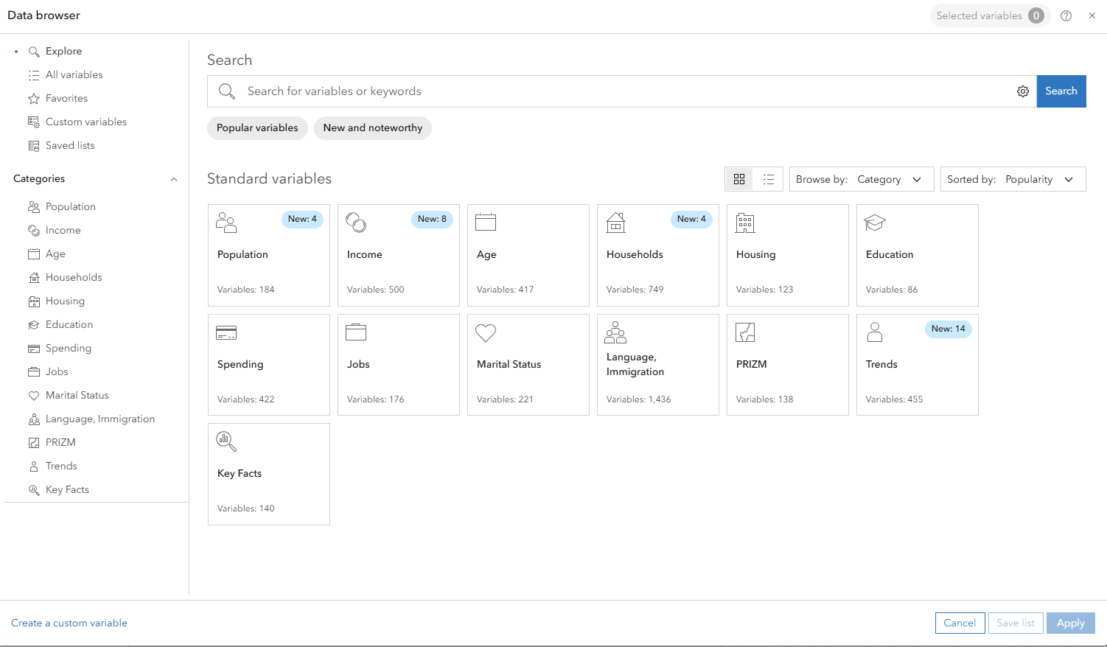Screen dimensions: 1107x647
Task: Click the Housing building icon in sidebar
Action: pos(34,301)
